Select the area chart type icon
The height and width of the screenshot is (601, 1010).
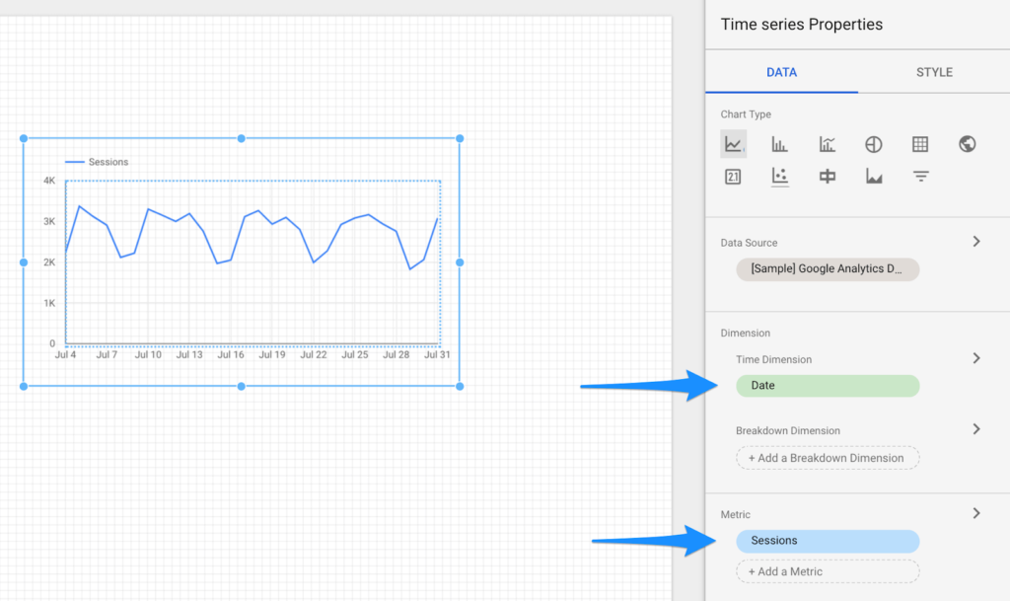874,177
